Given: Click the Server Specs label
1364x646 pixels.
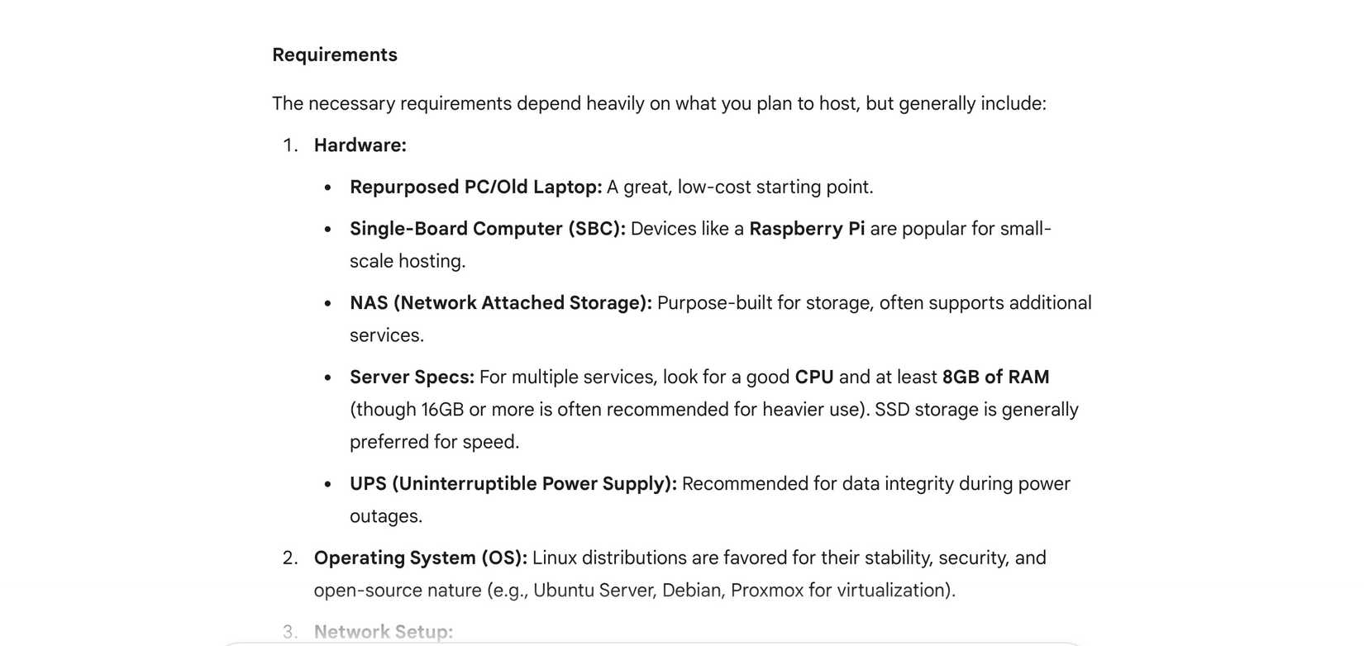Looking at the screenshot, I should [412, 378].
